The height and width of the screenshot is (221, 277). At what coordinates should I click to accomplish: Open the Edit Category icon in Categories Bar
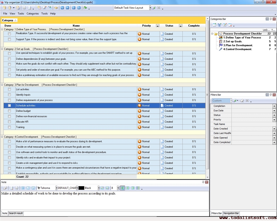[225, 25]
